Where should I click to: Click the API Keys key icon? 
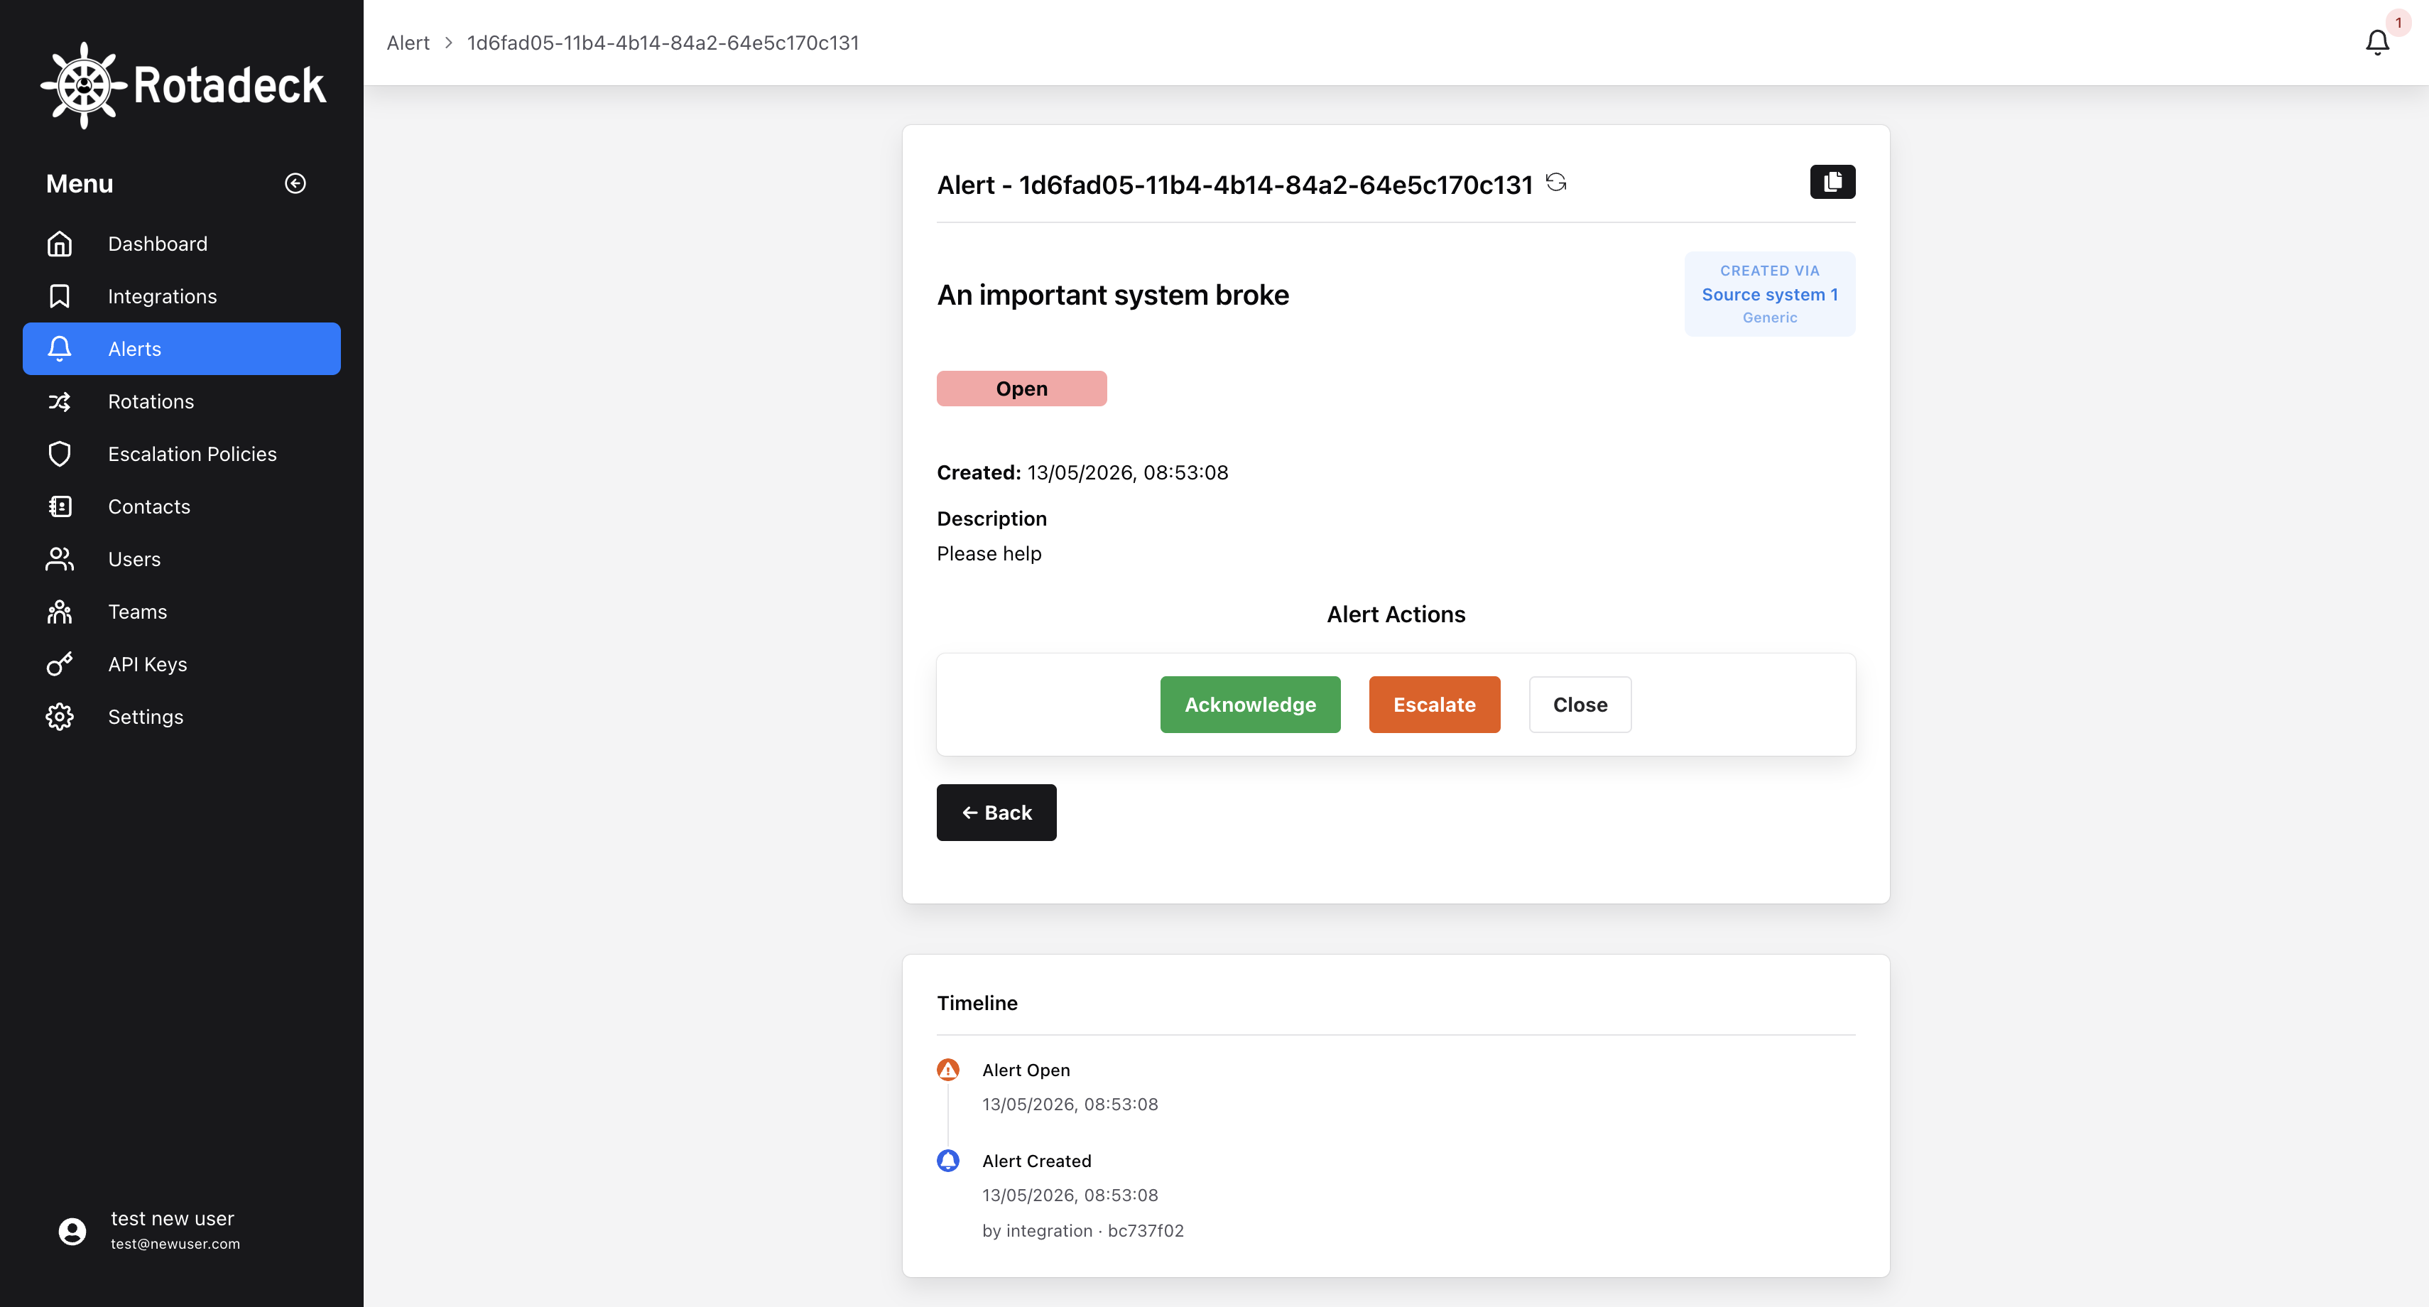click(60, 665)
